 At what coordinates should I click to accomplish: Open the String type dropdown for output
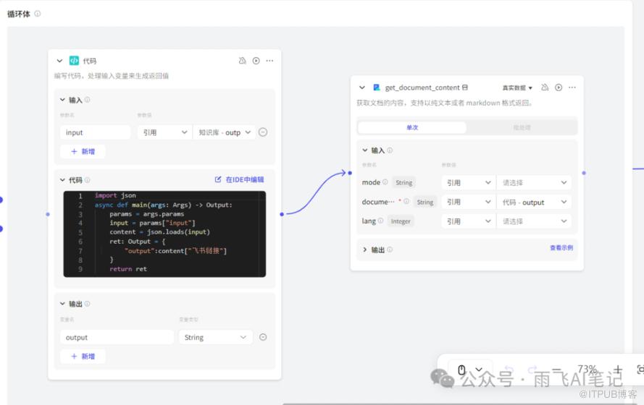coord(215,337)
